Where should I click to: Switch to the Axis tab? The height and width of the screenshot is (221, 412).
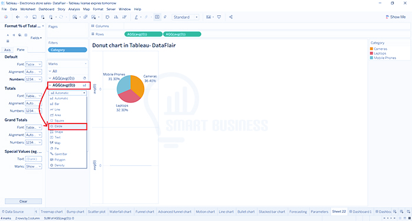tap(7, 49)
